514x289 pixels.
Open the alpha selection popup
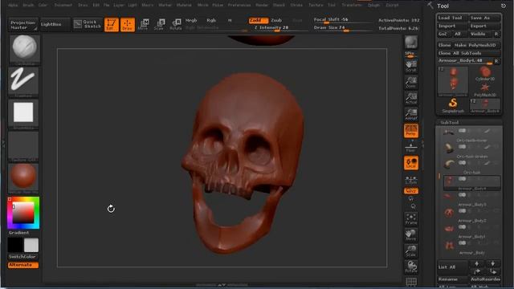pos(23,114)
